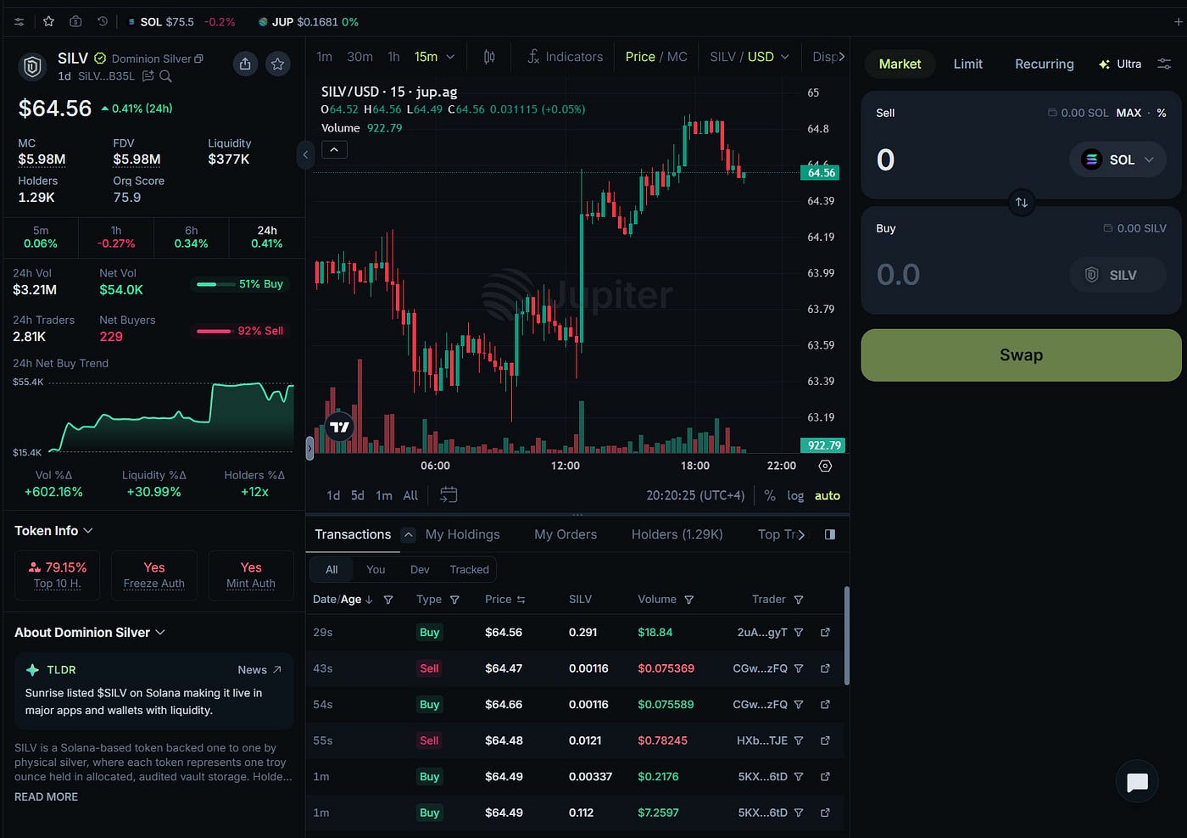Collapse the Transactions panel chevron
Image resolution: width=1187 pixels, height=838 pixels.
409,534
